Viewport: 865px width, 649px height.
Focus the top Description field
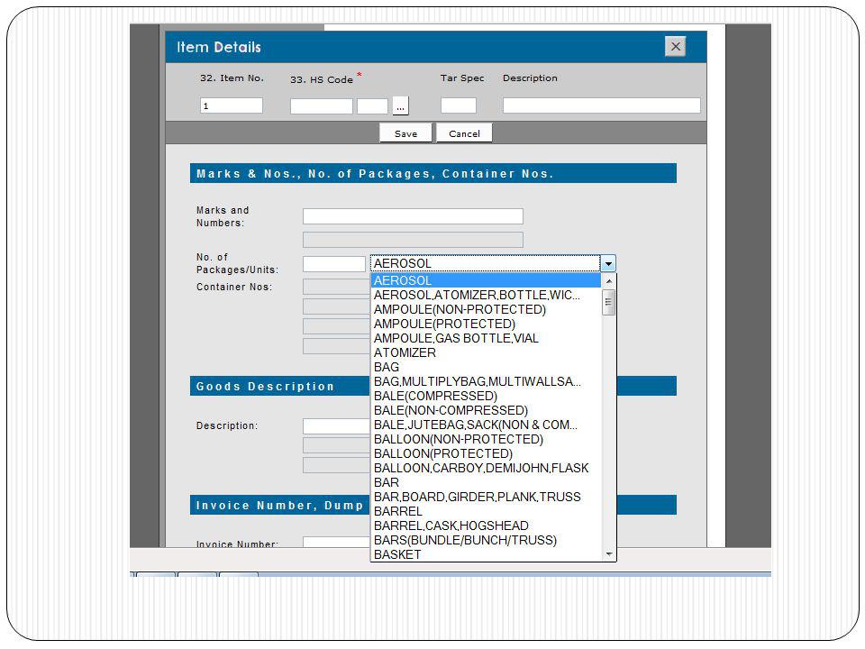(x=602, y=105)
